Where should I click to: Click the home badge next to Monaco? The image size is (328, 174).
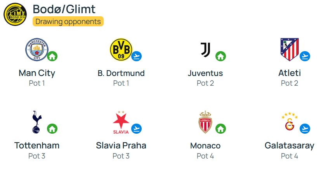[x=221, y=129]
